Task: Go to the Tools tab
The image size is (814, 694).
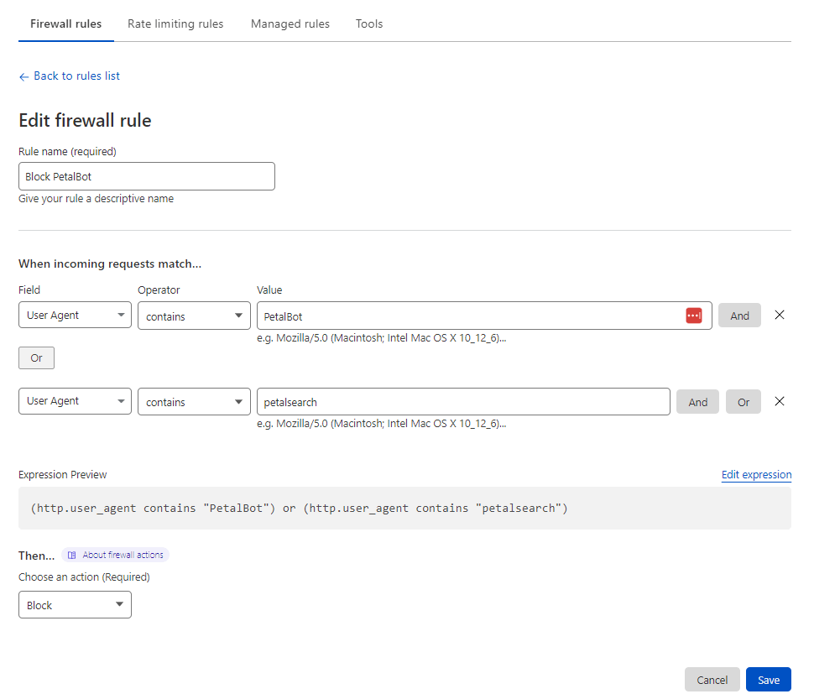Action: (369, 23)
